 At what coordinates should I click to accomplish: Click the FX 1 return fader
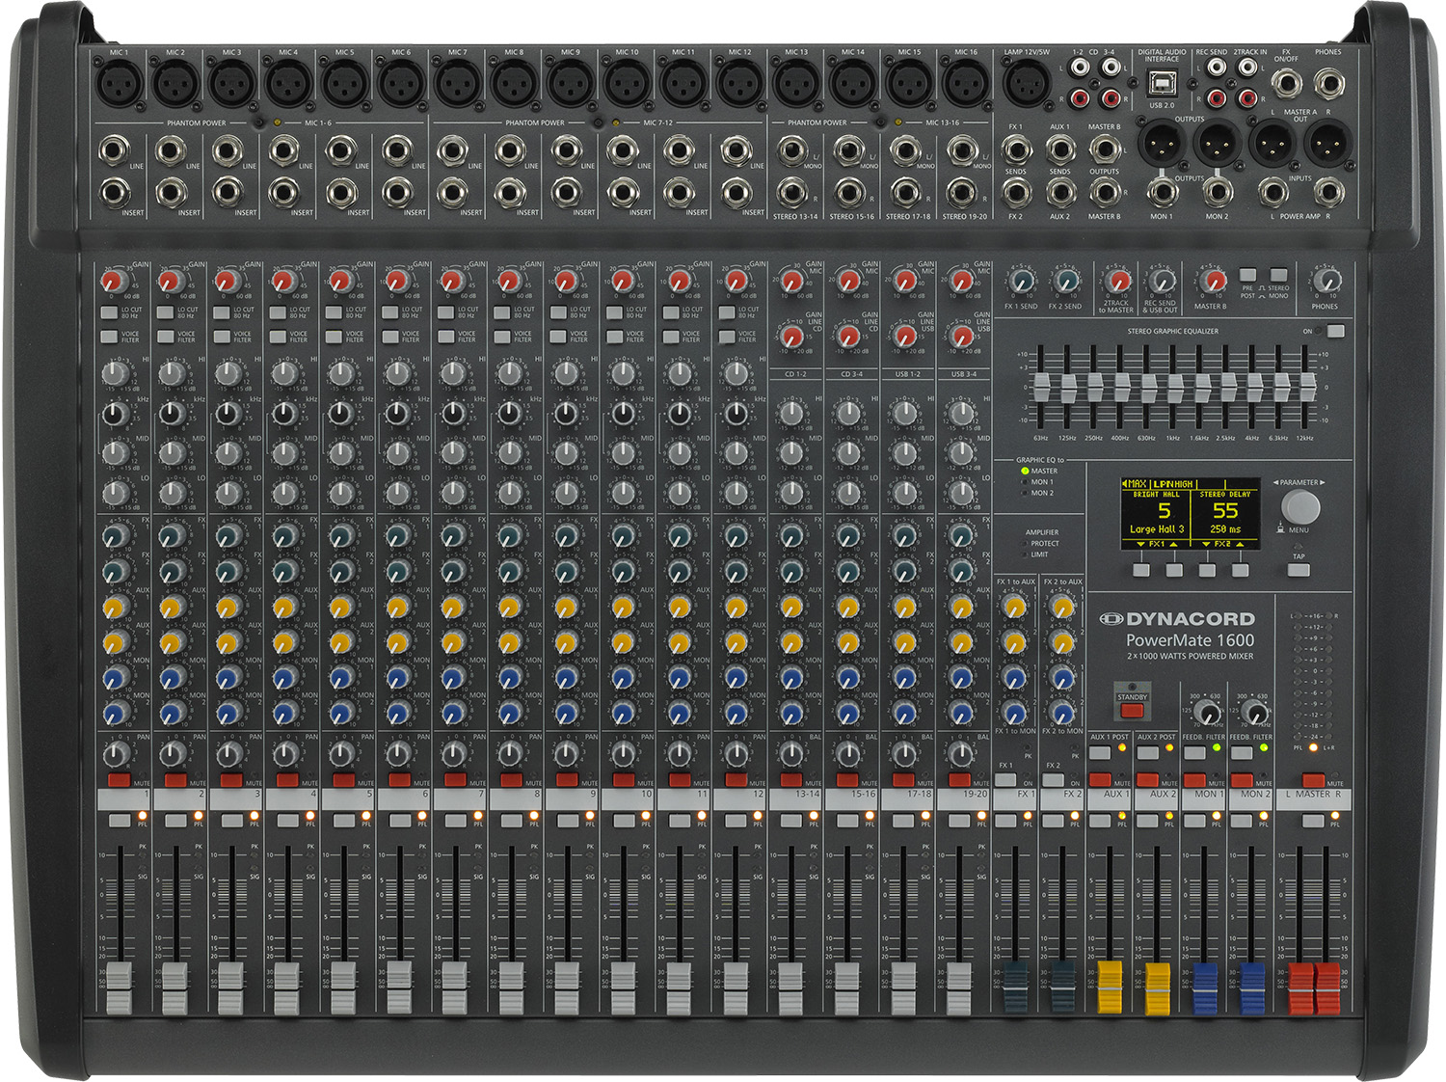tap(1015, 987)
